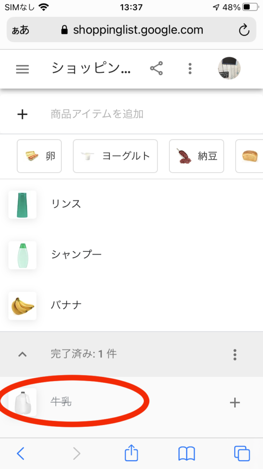
Task: Tap the plus icon to add item
Action: pos(22,114)
